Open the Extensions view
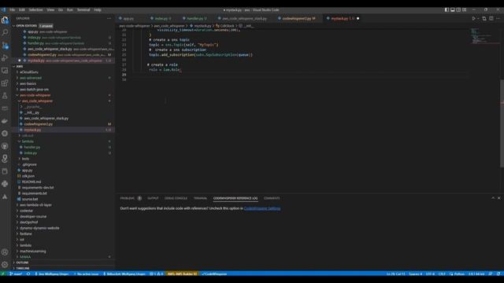The image size is (504, 283). 5,83
